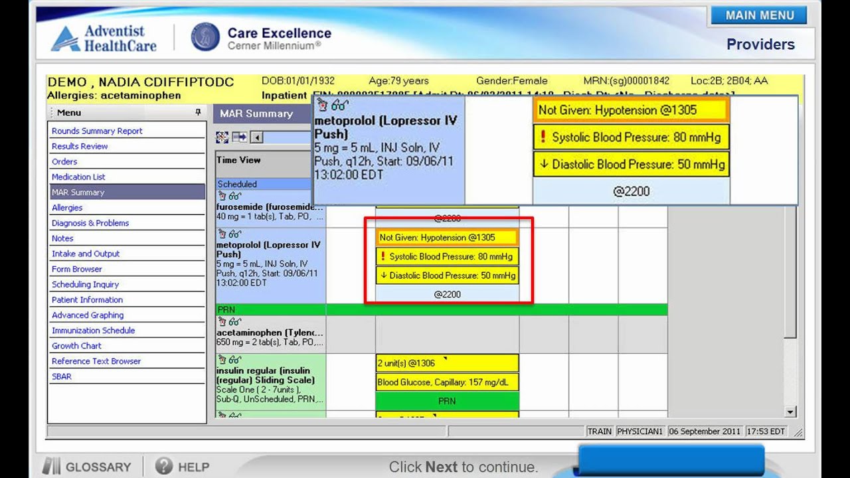Image resolution: width=850 pixels, height=478 pixels.
Task: Click the first MAR Summary toolbar icon
Action: point(222,137)
